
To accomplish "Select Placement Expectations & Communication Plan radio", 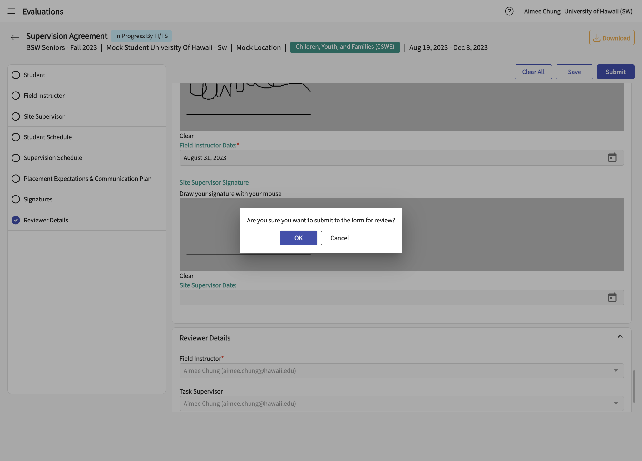I will point(16,179).
